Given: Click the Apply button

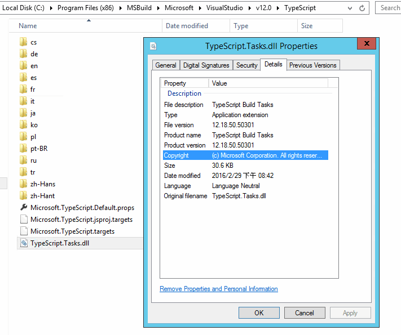Looking at the screenshot, I should click(x=350, y=313).
